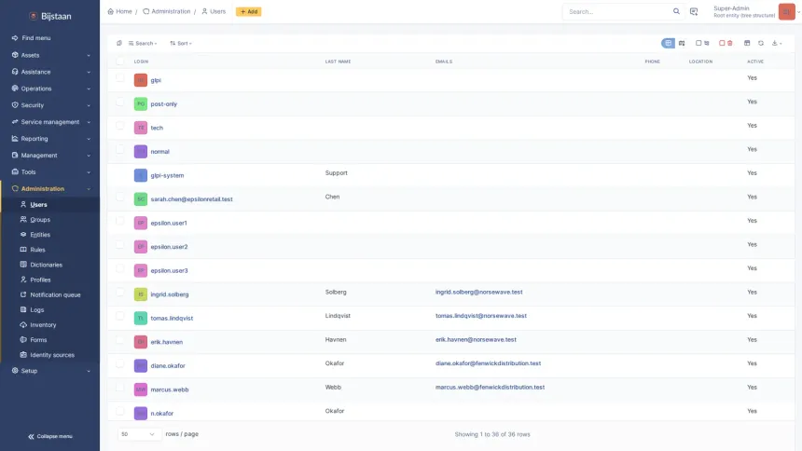Open the tomas.lindqvist avatar icon

coord(141,318)
